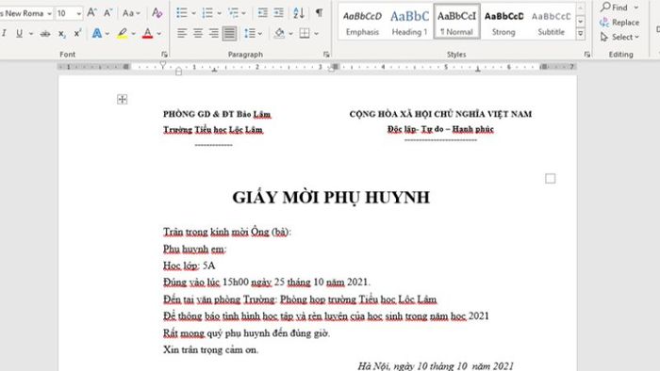Click the line Học lớp: 5A

pyautogui.click(x=189, y=266)
